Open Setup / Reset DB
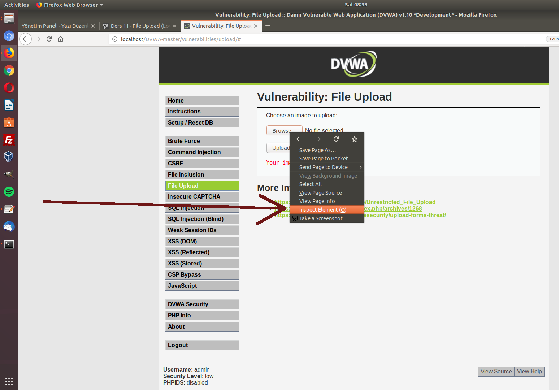Viewport: 559px width, 390px height. [202, 123]
